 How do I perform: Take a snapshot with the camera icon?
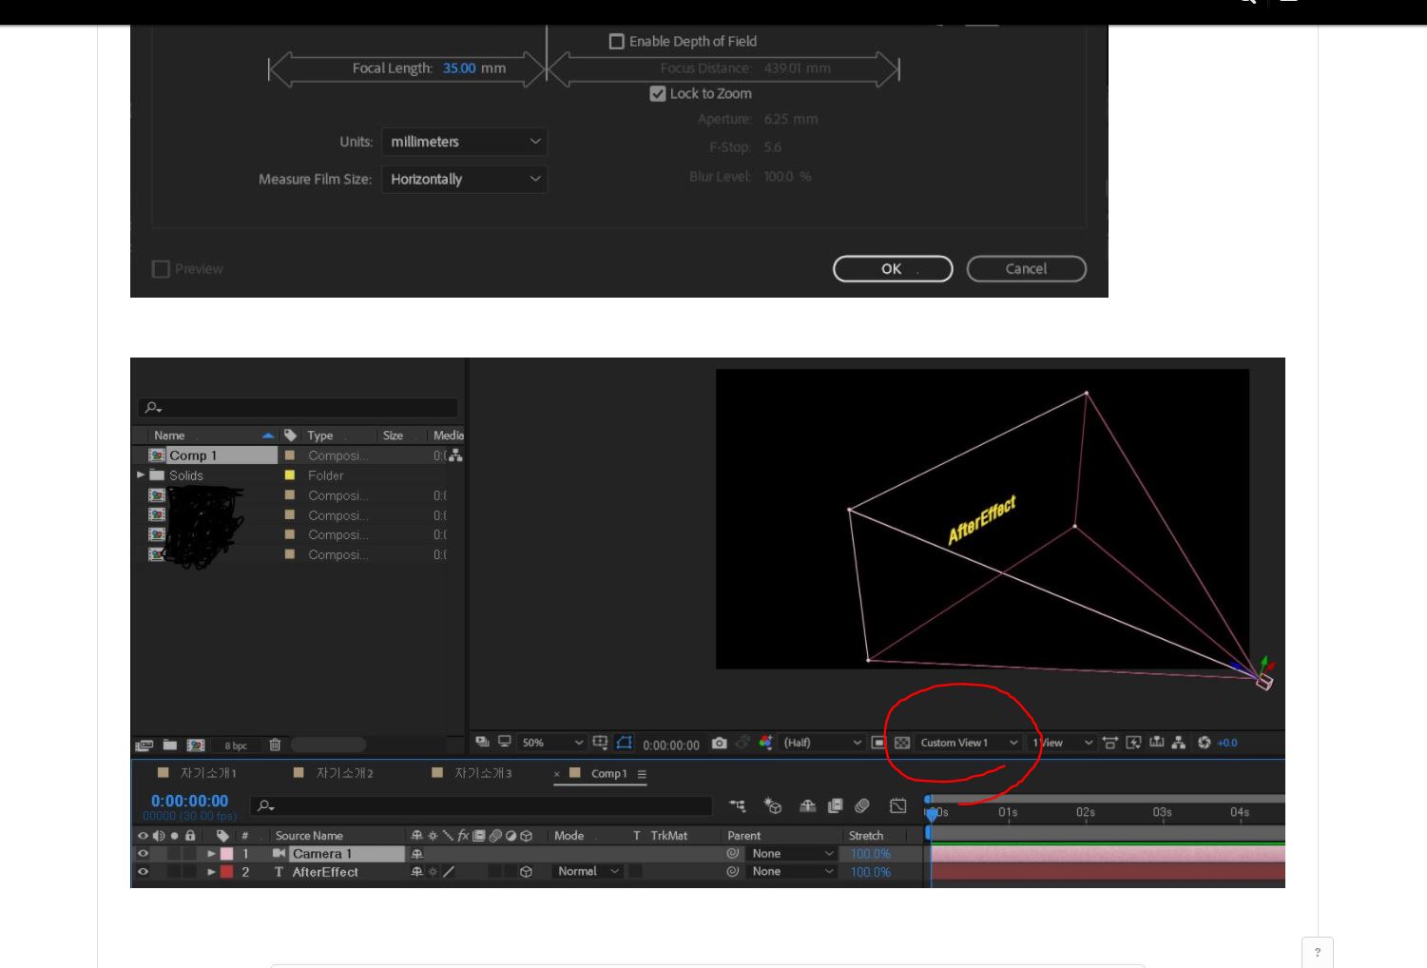pos(720,743)
